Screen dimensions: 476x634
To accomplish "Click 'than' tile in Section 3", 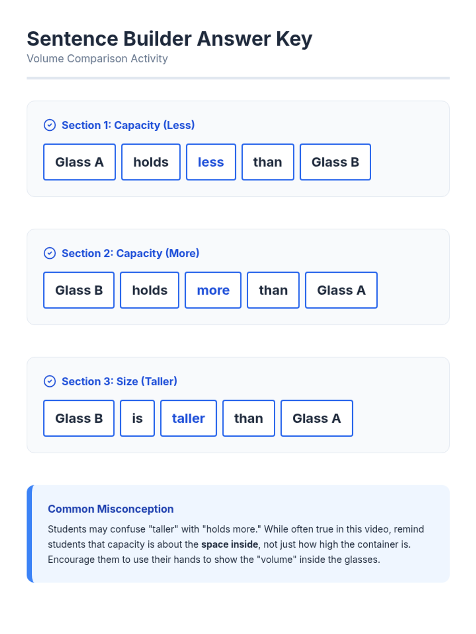I will click(248, 418).
